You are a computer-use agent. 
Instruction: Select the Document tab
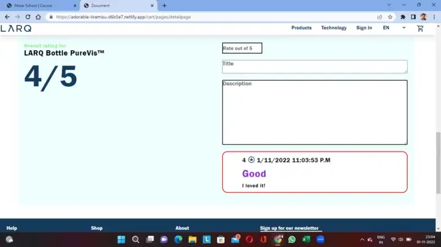pyautogui.click(x=118, y=6)
